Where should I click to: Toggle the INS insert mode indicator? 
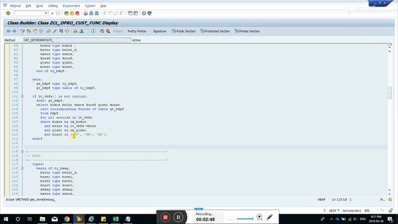367,210
